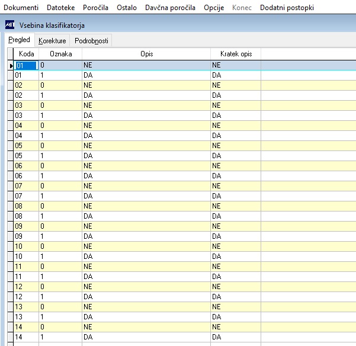Image resolution: width=356 pixels, height=346 pixels.
Task: Switch to the Podrobnosti tab
Action: coord(91,41)
